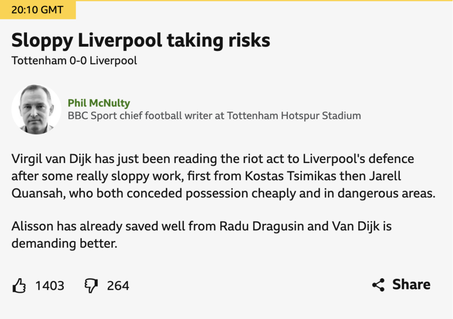This screenshot has width=453, height=319.
Task: Select the Tottenham 0-0 Liverpool score line
Action: coord(74,61)
